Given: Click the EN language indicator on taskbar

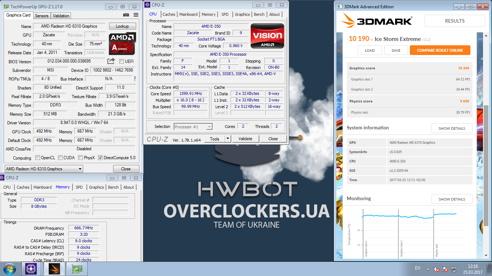Looking at the screenshot, I should point(418,268).
